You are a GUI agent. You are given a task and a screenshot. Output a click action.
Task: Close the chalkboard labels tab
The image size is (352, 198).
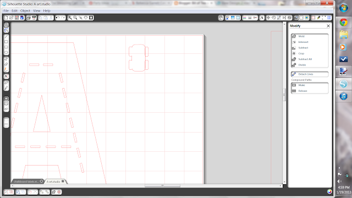click(42, 181)
